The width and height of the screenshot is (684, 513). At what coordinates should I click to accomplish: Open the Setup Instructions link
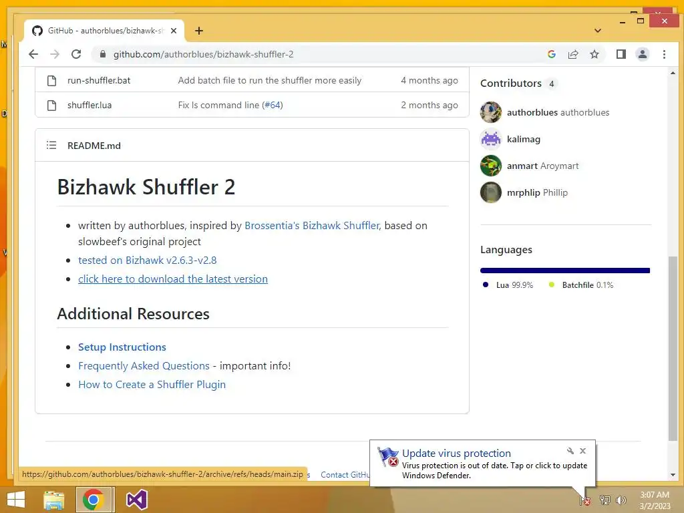[122, 347]
